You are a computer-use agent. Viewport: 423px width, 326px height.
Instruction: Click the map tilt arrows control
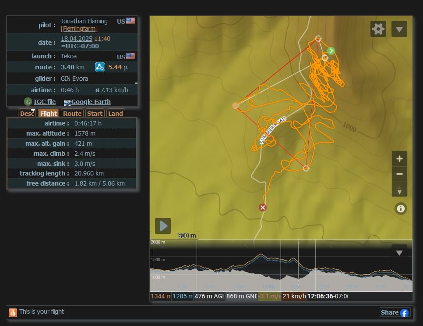(x=399, y=189)
